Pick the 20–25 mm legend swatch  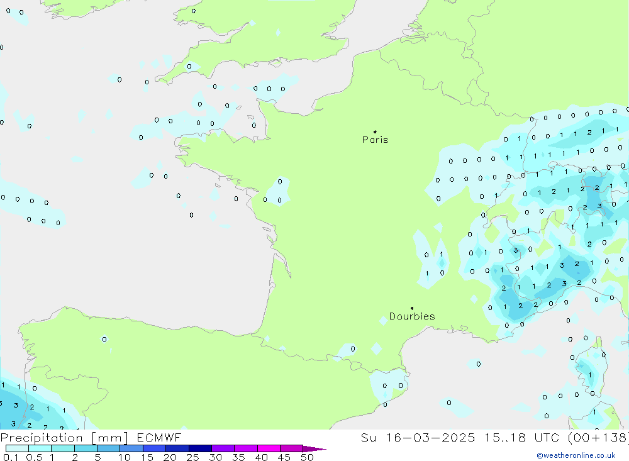177,448
